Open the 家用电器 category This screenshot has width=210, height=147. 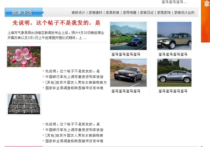coord(130,13)
